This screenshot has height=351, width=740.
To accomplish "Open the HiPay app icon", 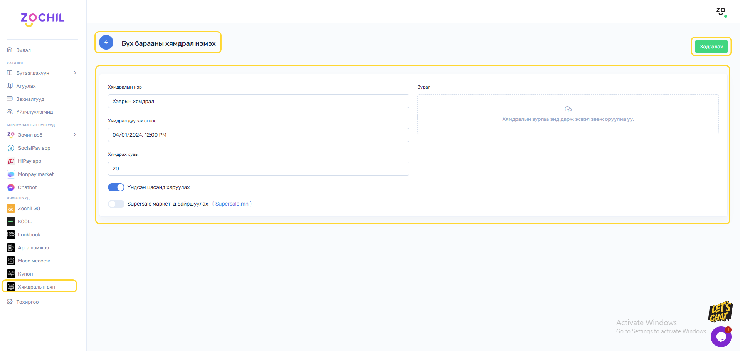I will pyautogui.click(x=11, y=161).
